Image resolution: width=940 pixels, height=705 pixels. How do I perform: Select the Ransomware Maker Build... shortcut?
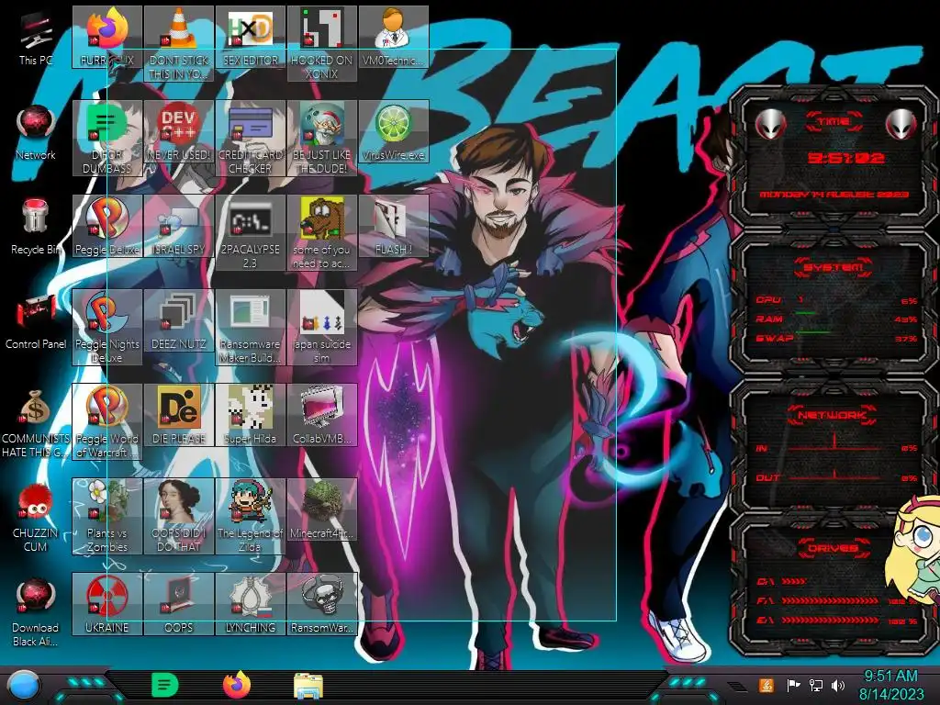coord(251,328)
